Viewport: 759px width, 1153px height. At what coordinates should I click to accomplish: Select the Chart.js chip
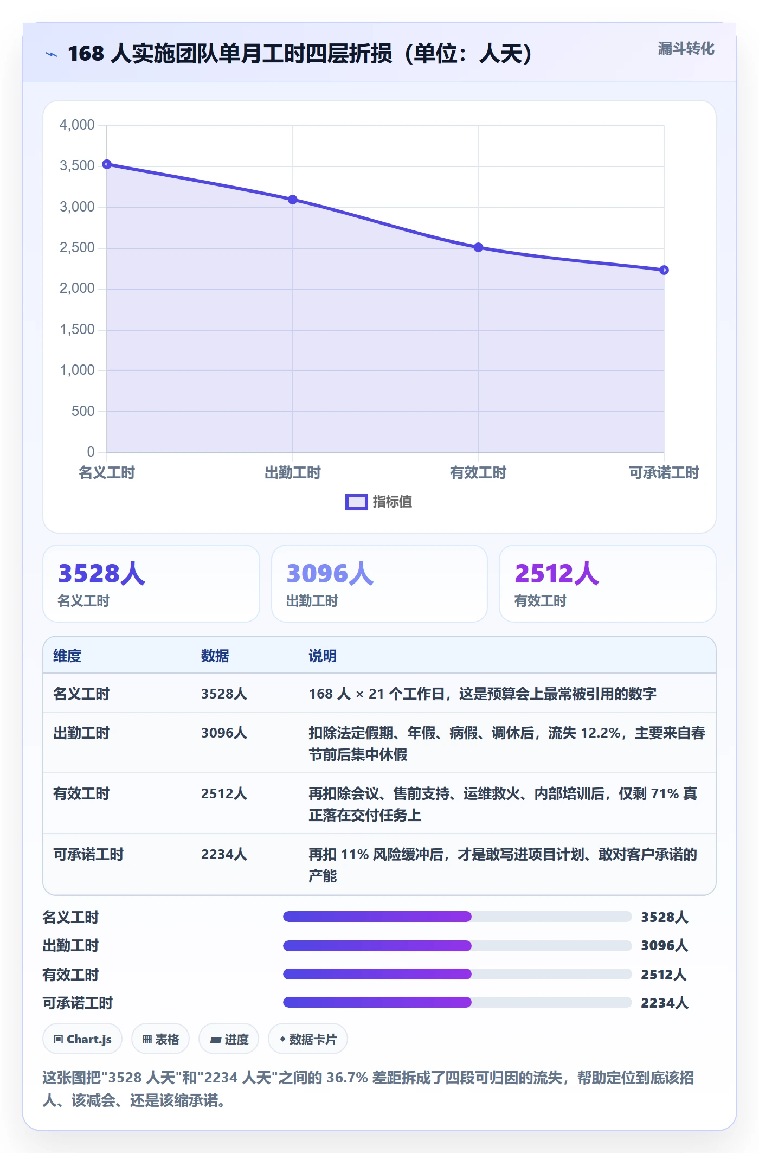coord(82,1039)
